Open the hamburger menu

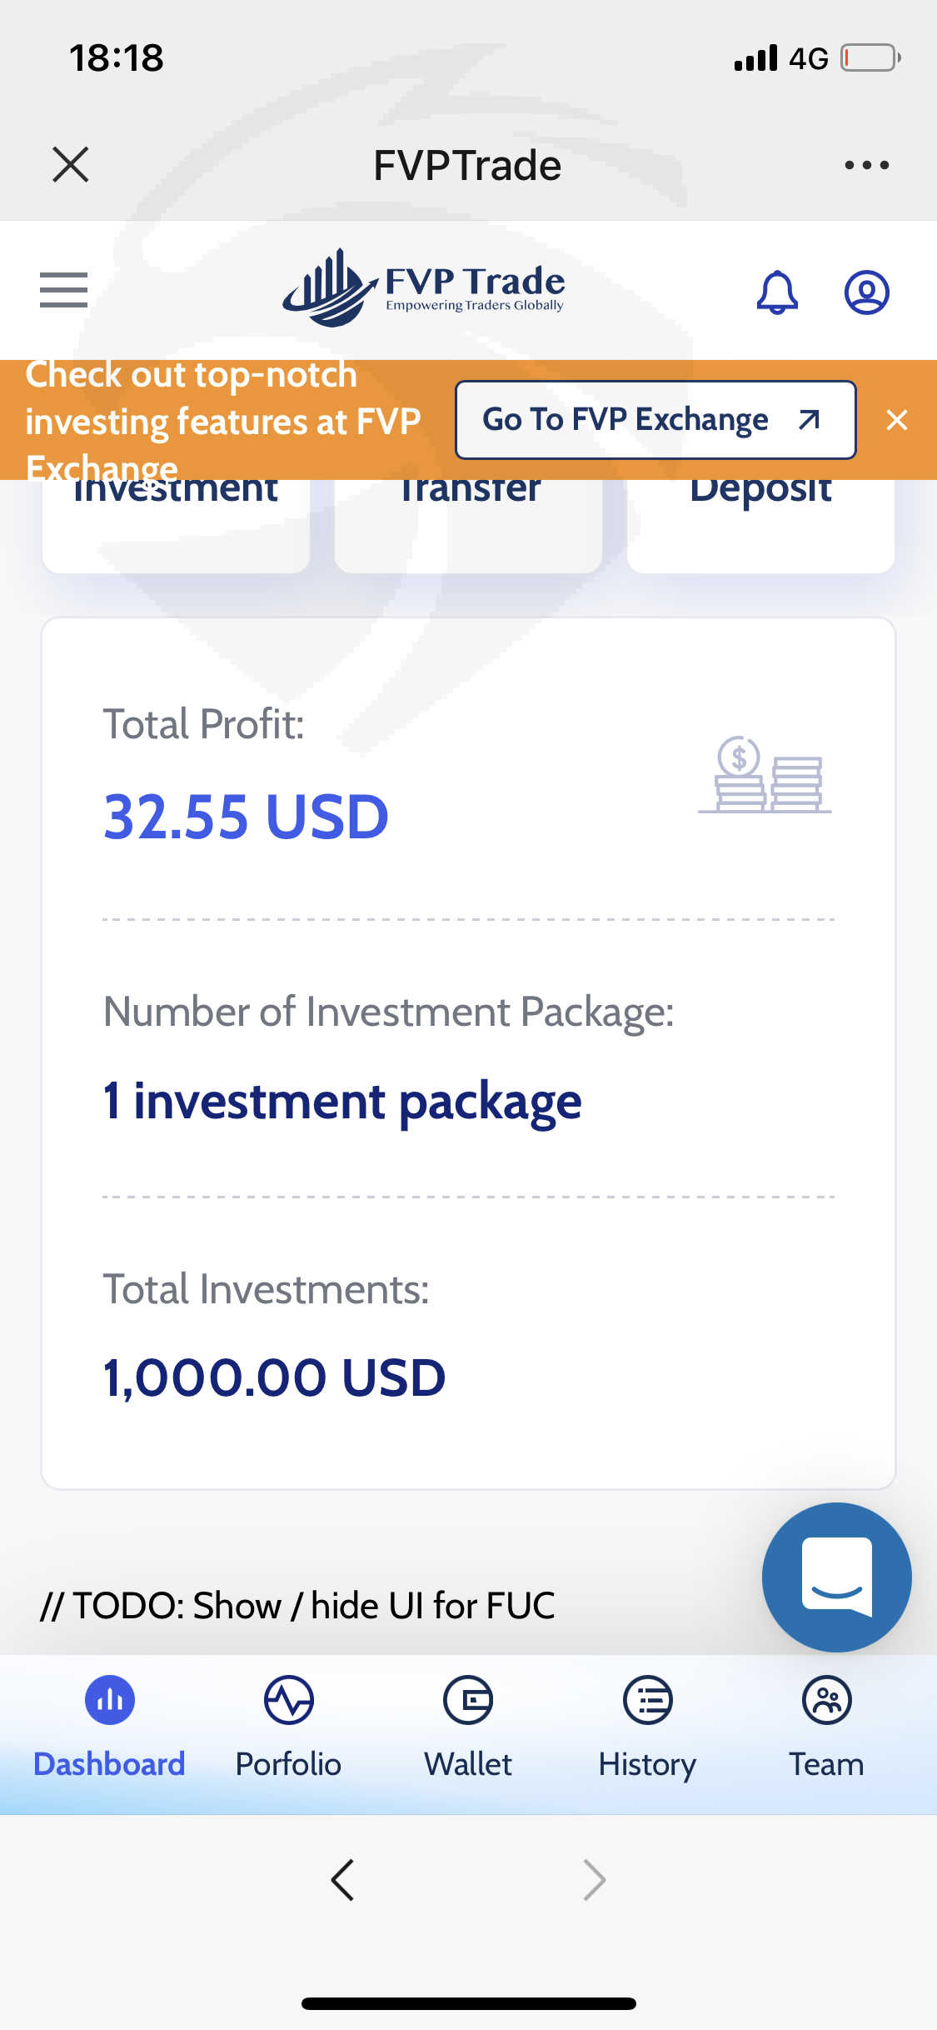(x=63, y=290)
